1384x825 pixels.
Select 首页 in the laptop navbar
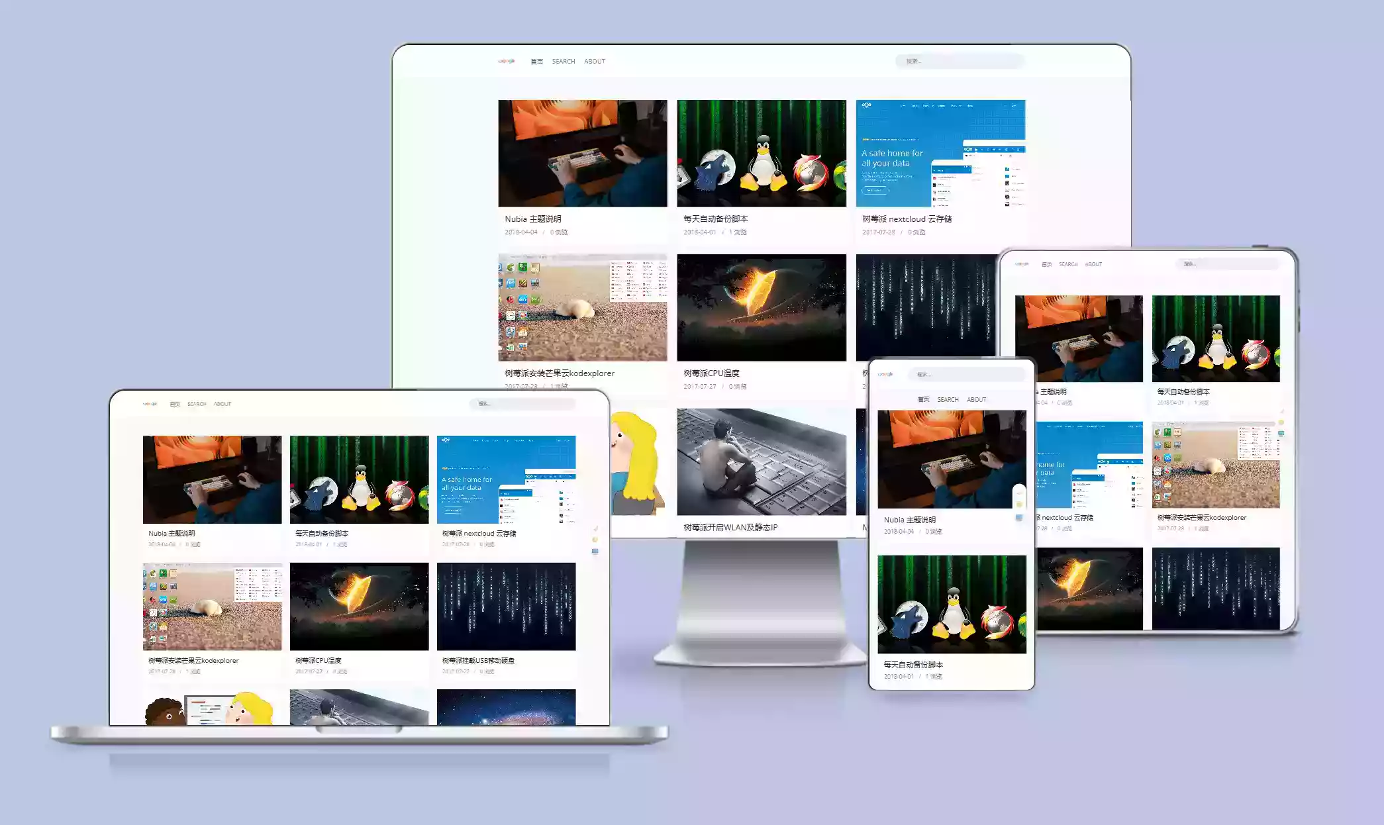click(175, 404)
